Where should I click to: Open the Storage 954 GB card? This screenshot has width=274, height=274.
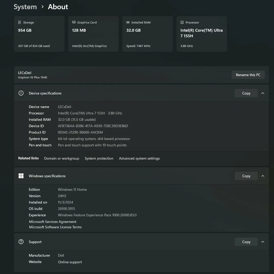(x=39, y=34)
